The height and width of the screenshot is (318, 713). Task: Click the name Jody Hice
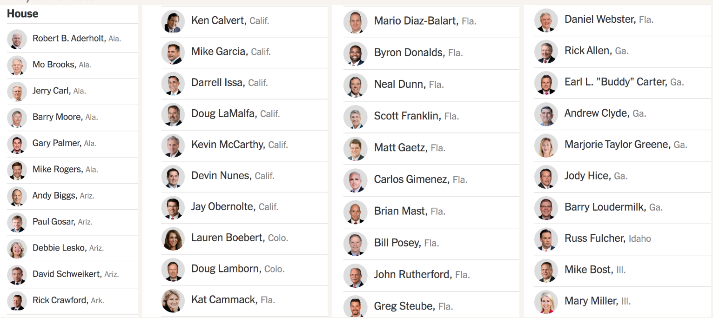point(587,176)
